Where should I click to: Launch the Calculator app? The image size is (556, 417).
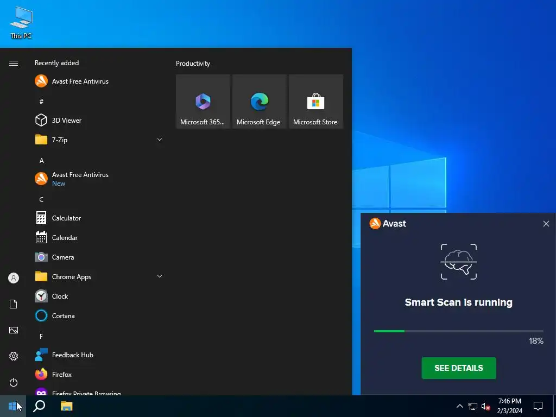pyautogui.click(x=98, y=218)
